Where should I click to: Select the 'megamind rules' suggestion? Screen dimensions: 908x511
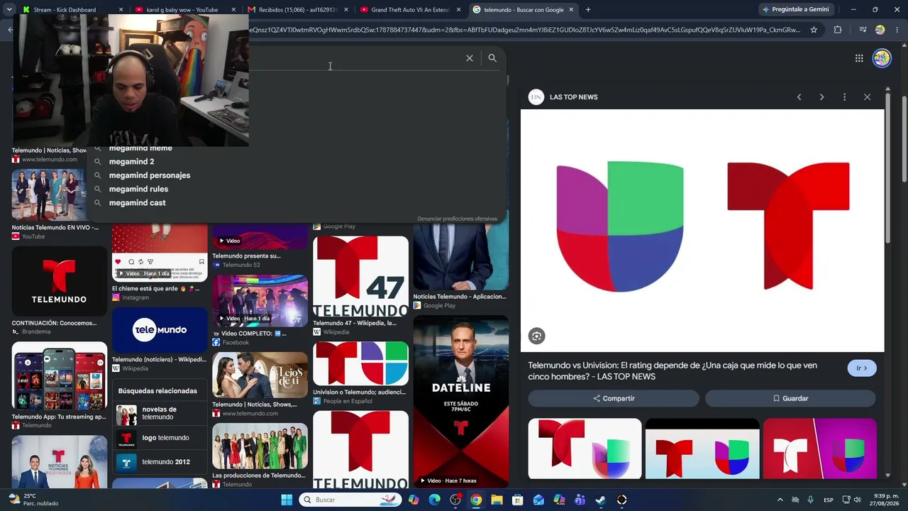tap(138, 189)
